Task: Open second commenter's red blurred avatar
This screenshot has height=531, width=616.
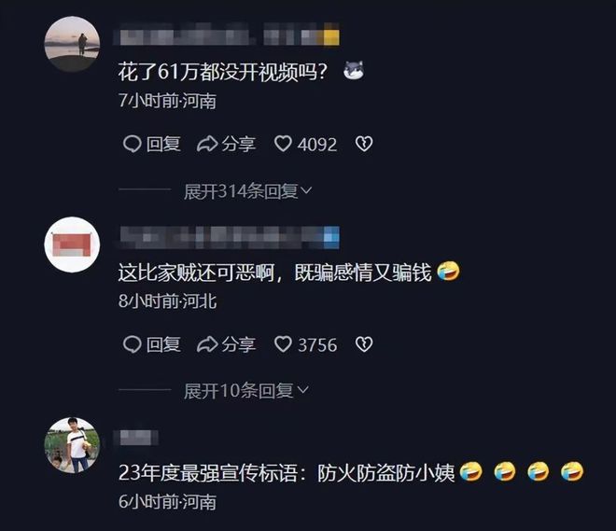Action: click(x=72, y=245)
